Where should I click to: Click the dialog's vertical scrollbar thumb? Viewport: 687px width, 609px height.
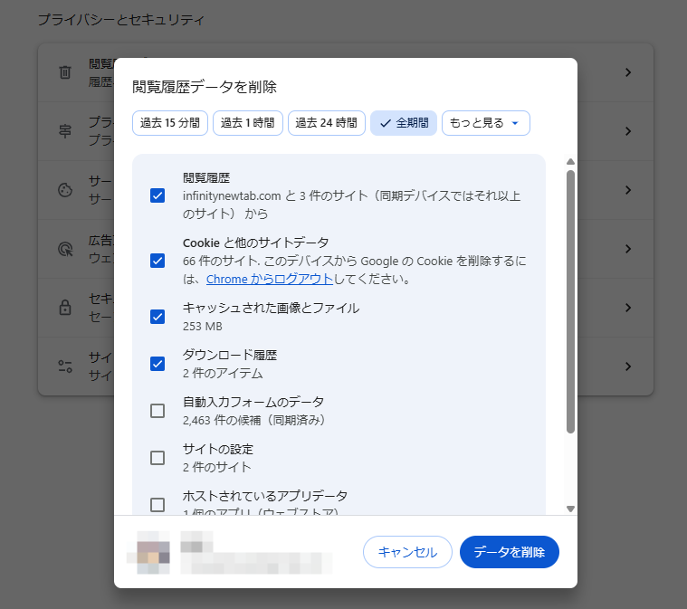[570, 299]
